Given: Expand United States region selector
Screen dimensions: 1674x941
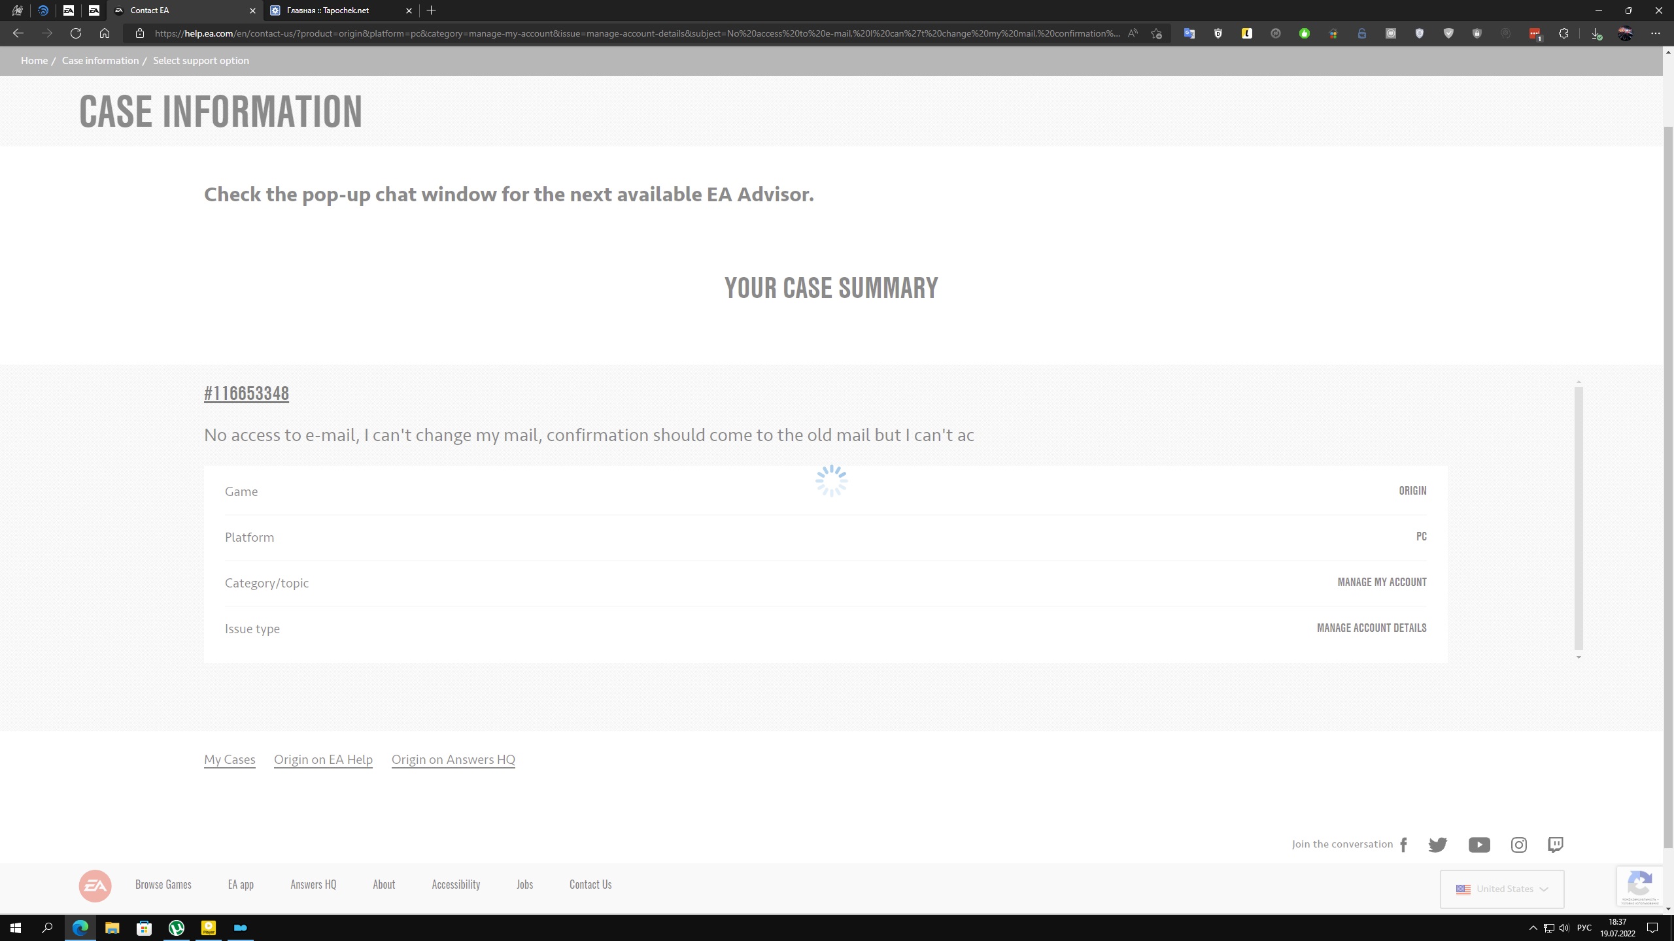Looking at the screenshot, I should 1501,889.
